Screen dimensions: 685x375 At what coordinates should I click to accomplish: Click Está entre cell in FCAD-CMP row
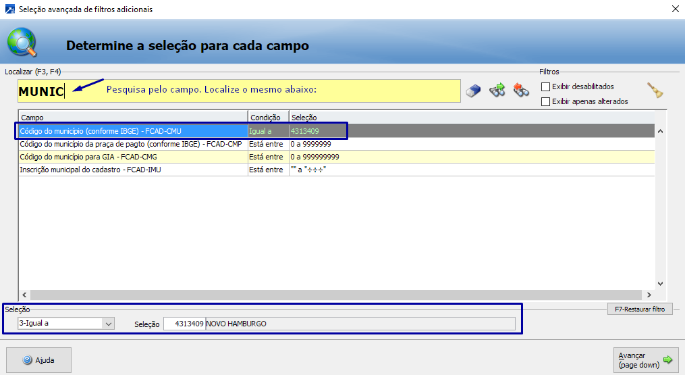pos(268,144)
